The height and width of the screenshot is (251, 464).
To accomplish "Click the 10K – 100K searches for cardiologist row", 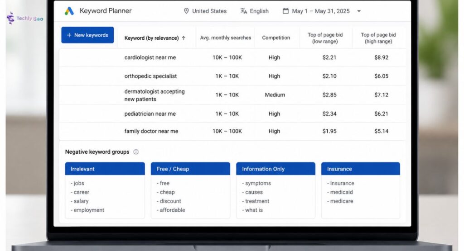I will [x=227, y=57].
